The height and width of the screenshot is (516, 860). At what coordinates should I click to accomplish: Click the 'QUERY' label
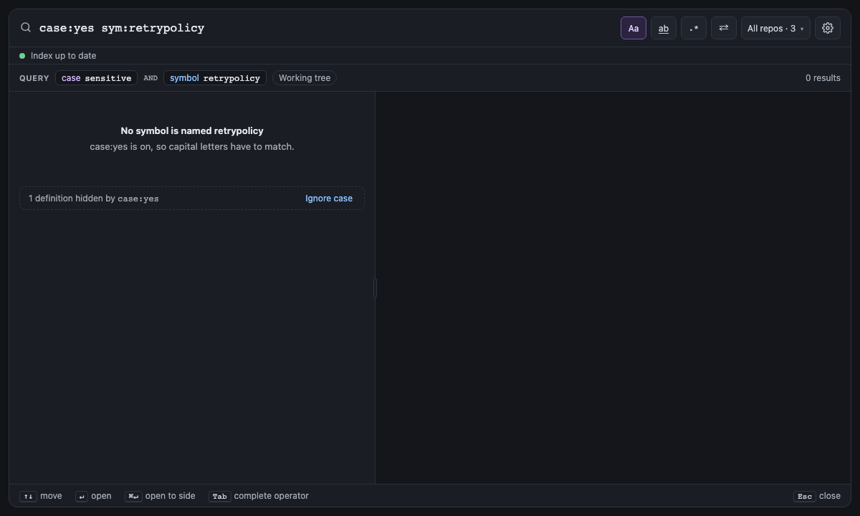[x=34, y=78]
